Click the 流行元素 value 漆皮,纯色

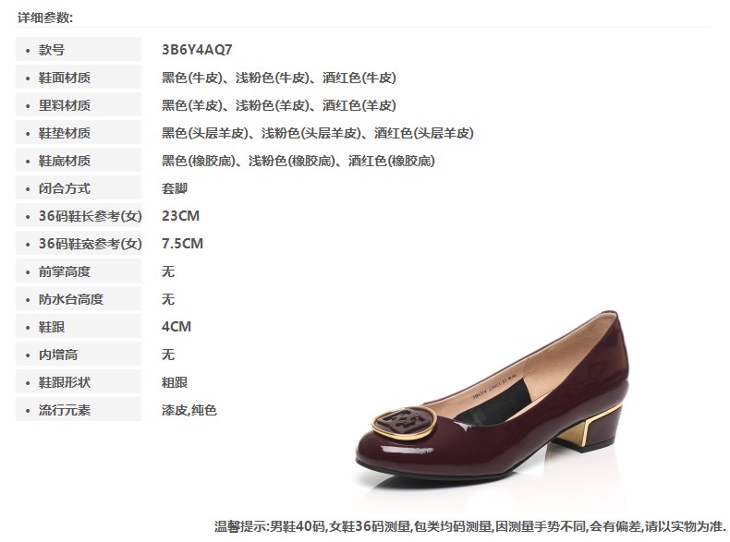click(x=189, y=410)
